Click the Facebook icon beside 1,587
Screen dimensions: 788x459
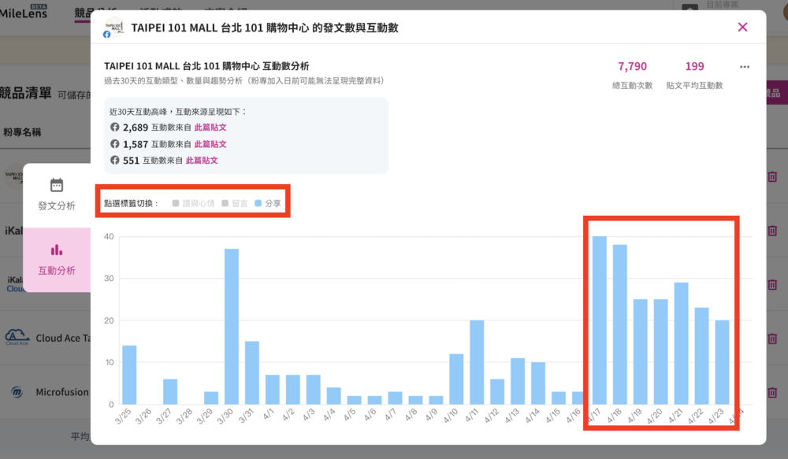coord(115,144)
